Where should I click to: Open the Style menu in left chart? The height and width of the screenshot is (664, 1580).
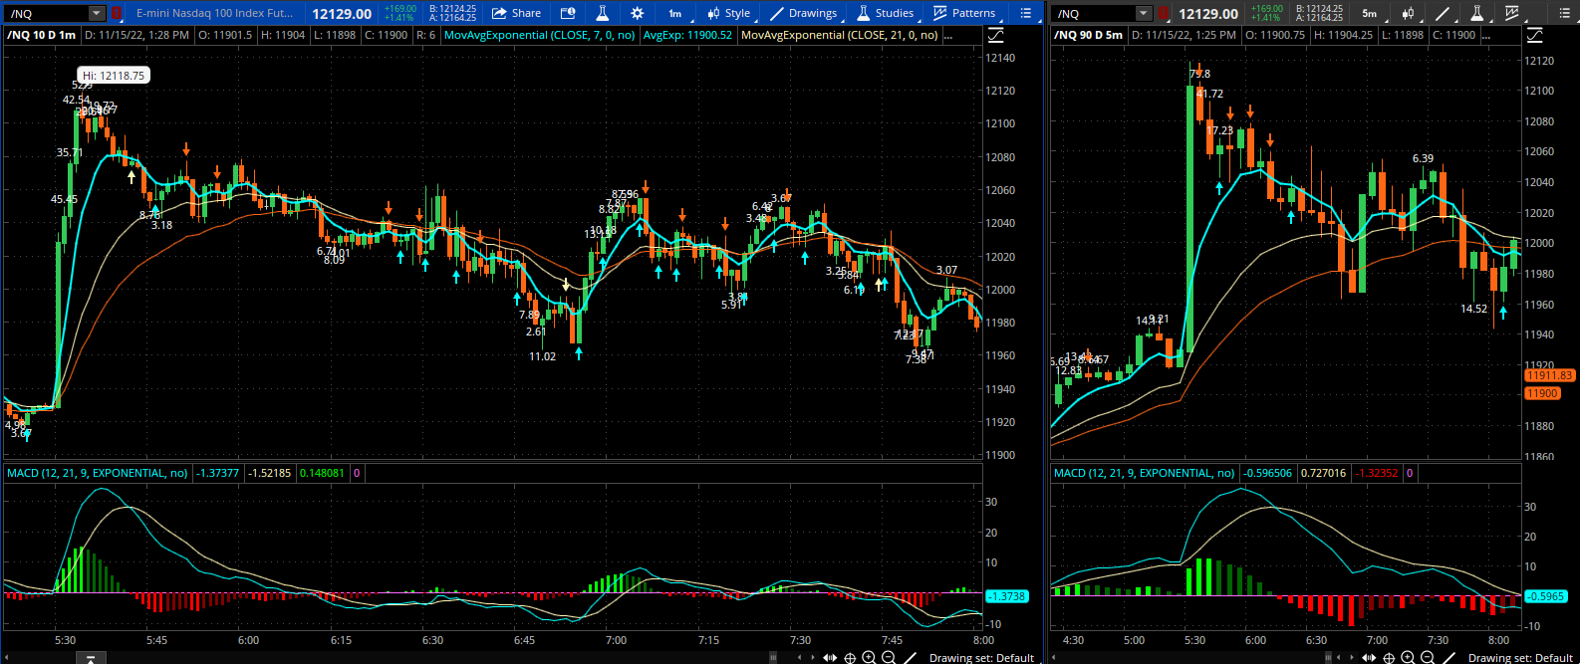[729, 13]
